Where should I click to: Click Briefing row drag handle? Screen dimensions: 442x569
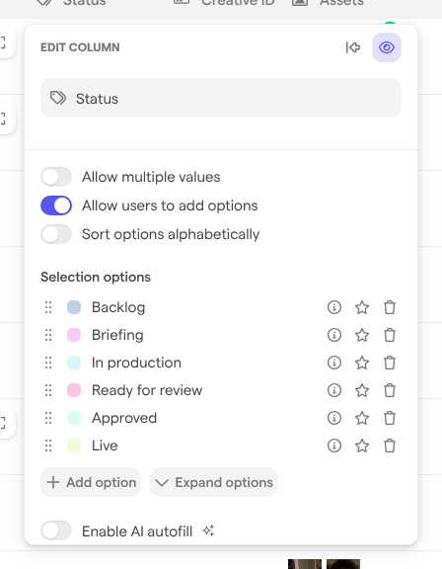click(48, 335)
